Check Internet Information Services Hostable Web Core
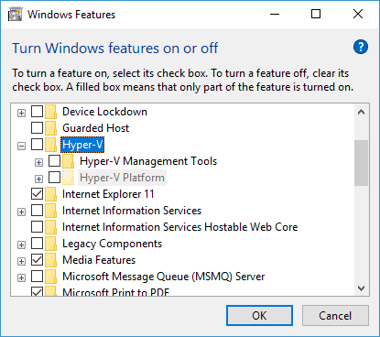This screenshot has width=380, height=337. (37, 227)
